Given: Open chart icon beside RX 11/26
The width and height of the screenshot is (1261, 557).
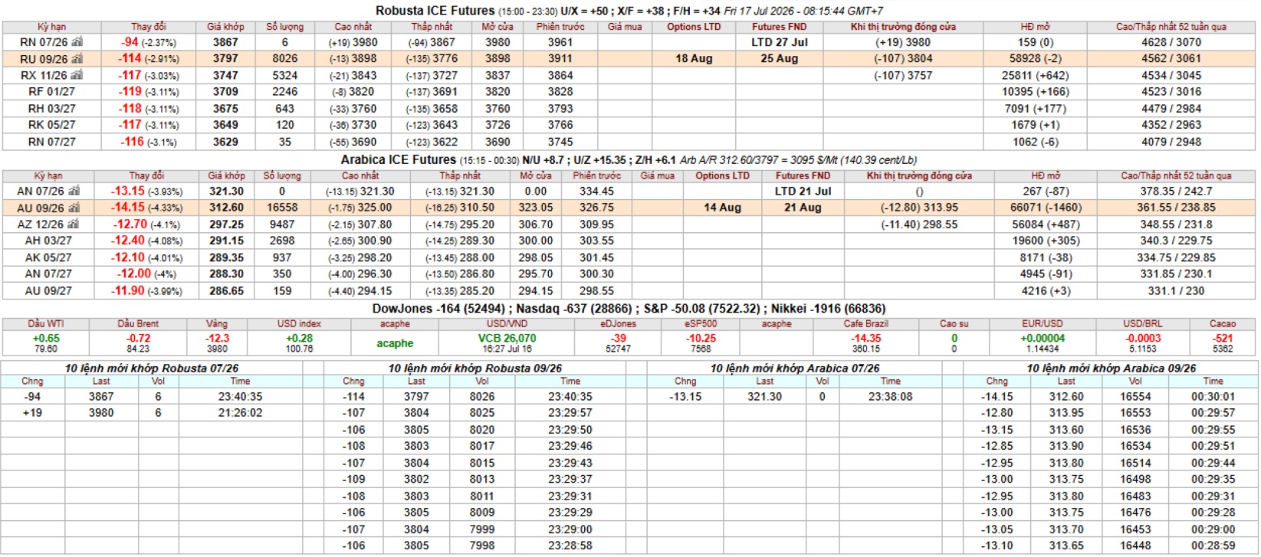Looking at the screenshot, I should (x=77, y=75).
